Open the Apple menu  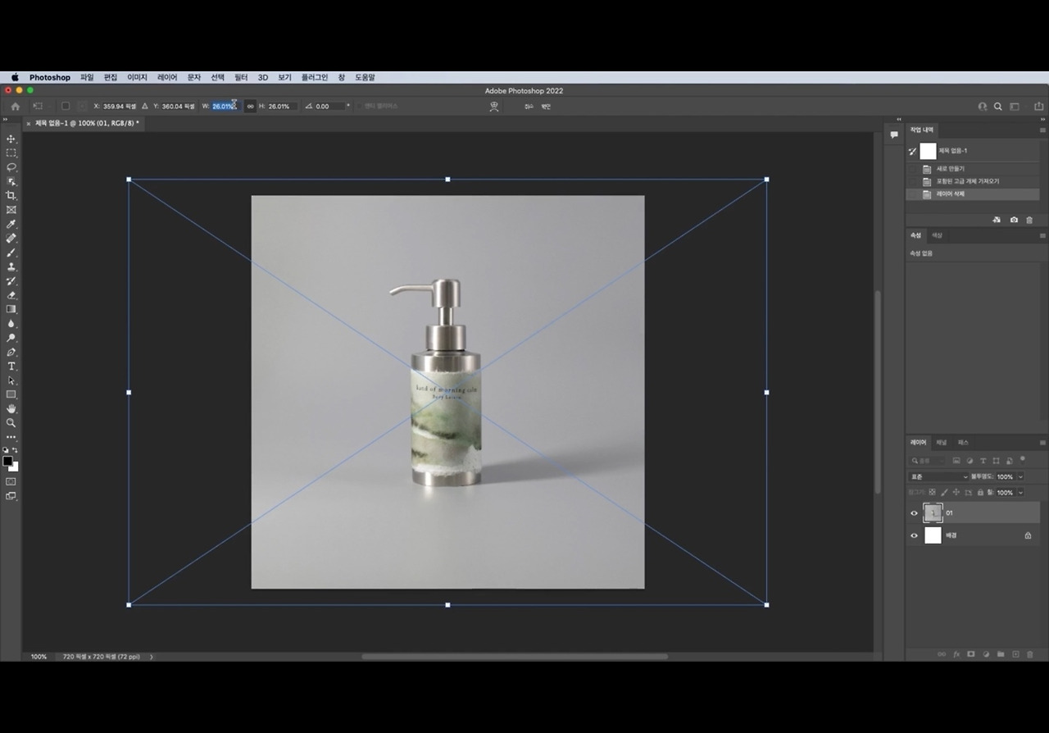click(x=15, y=78)
